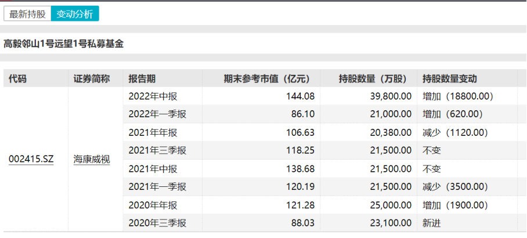Sort by the 报告期 column header
Image resolution: width=527 pixels, height=238 pixels.
[142, 79]
